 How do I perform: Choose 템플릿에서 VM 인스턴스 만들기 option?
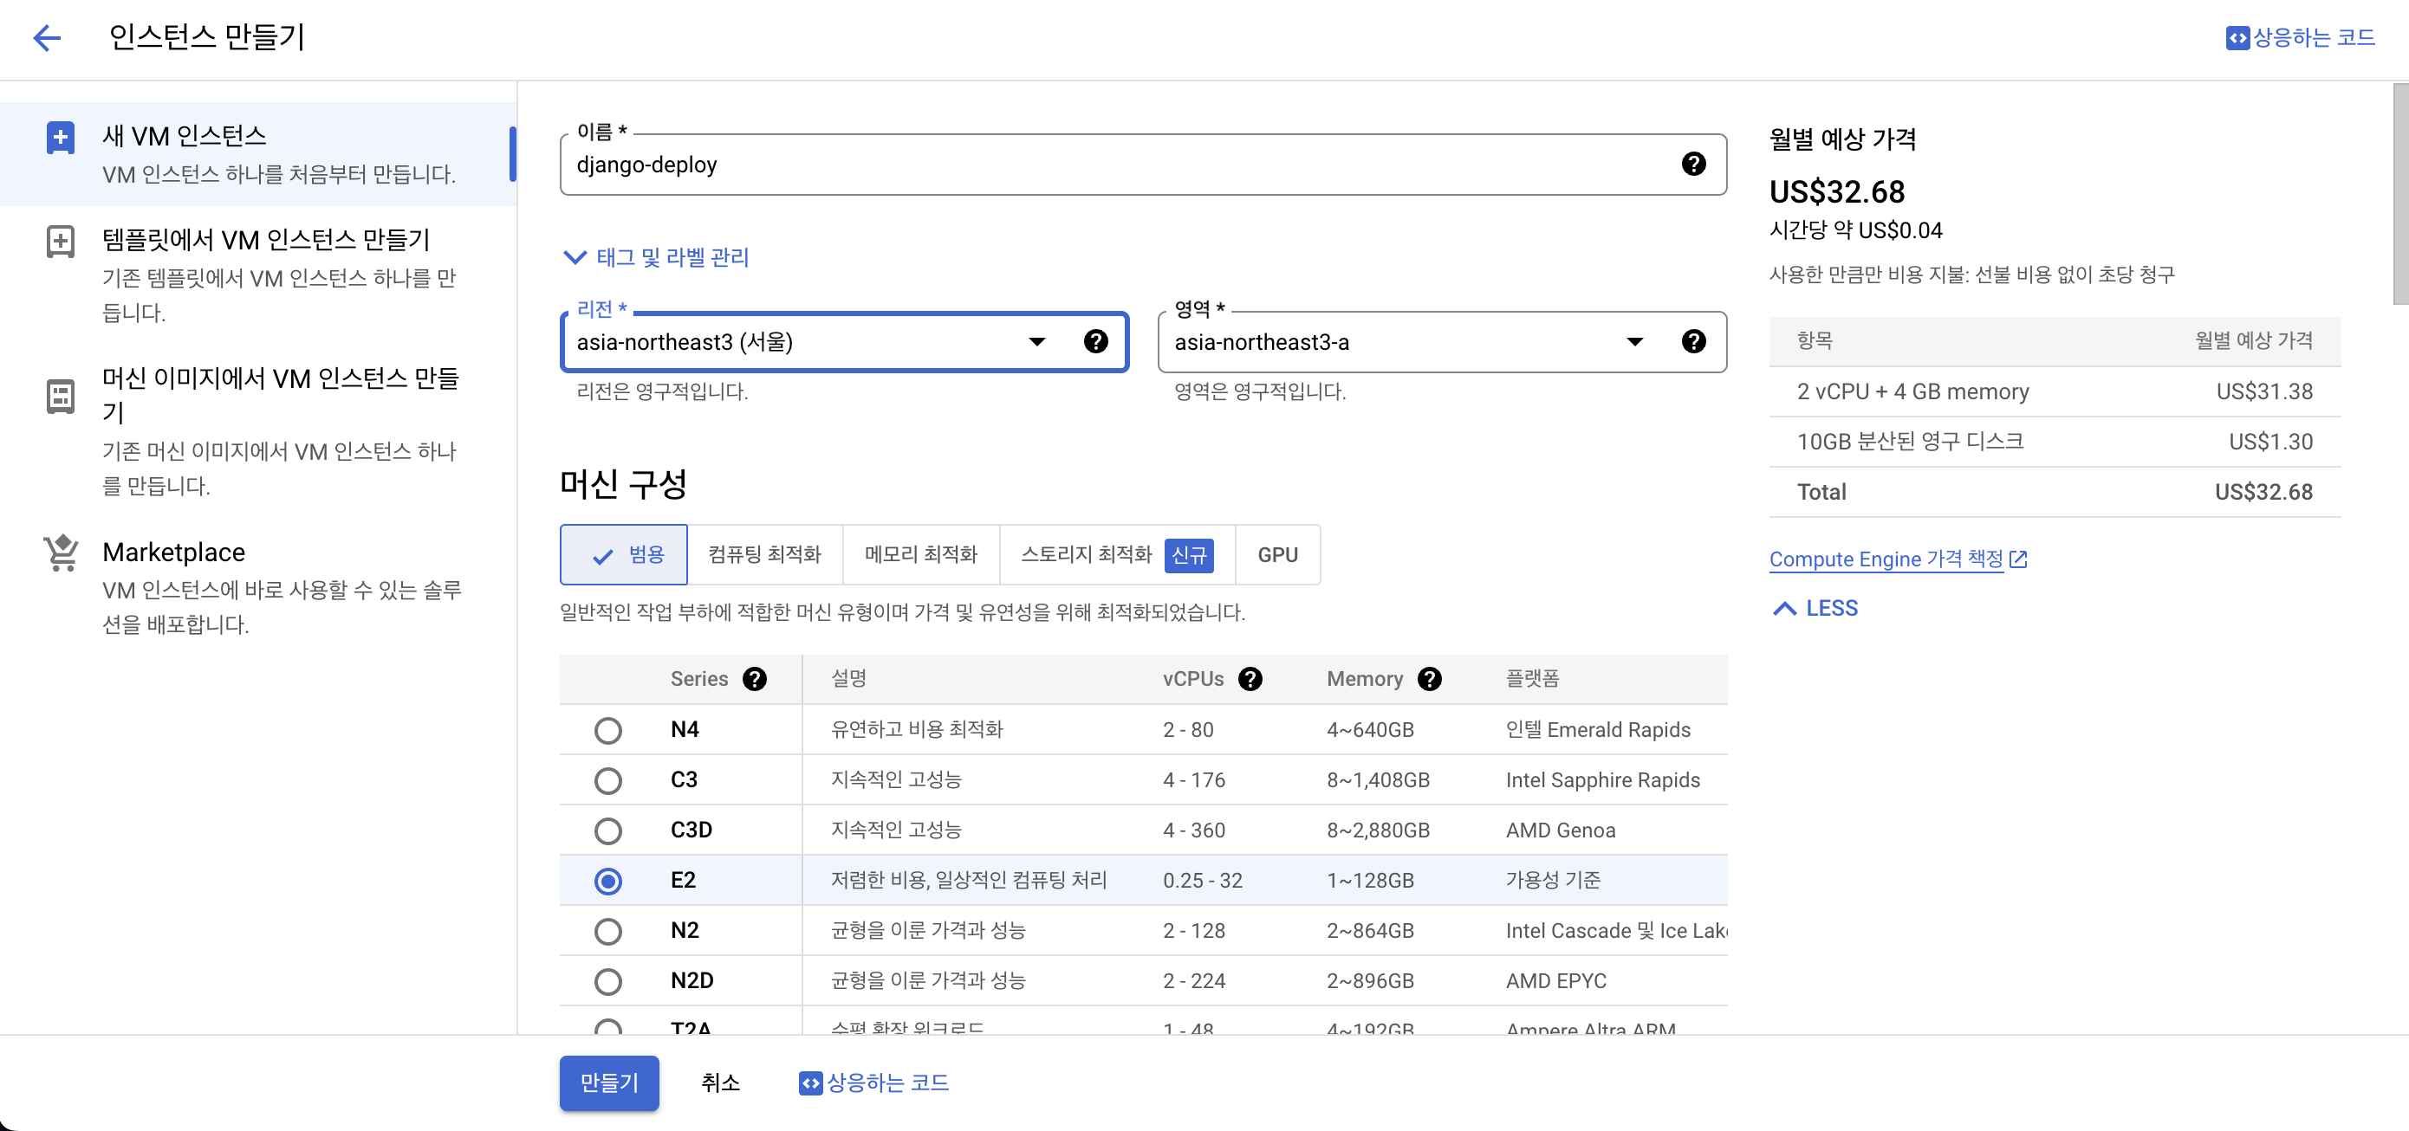[257, 275]
